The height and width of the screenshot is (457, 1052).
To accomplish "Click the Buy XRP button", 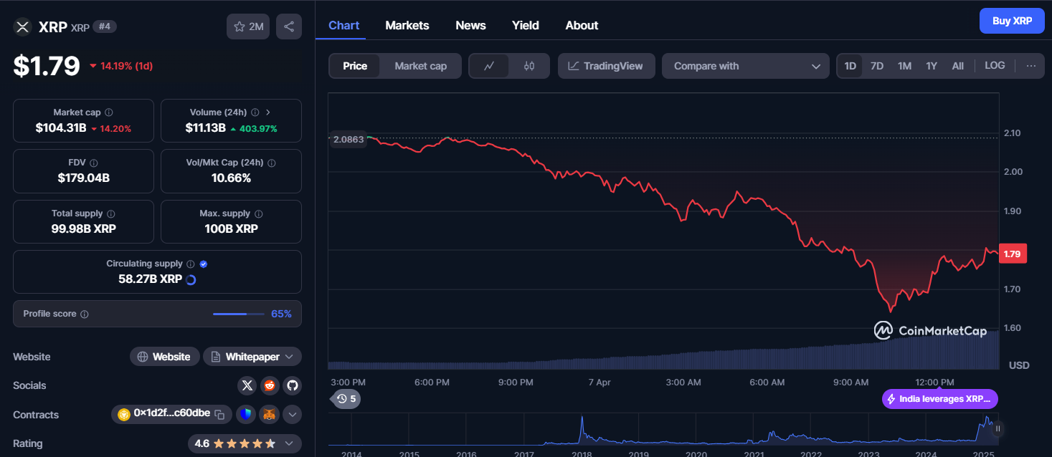I will tap(1012, 21).
